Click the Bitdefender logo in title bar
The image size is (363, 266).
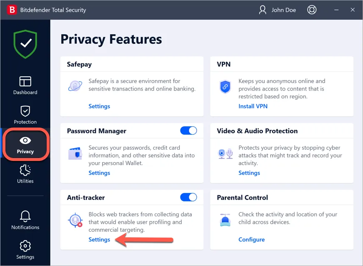(x=12, y=10)
